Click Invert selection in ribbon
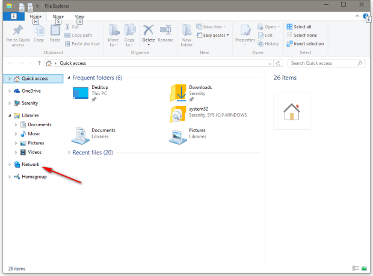This screenshot has height=276, width=373. pyautogui.click(x=309, y=43)
